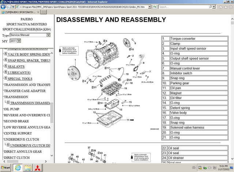This screenshot has height=172, width=234.
Task: Select LOW REVERSE ANNULUS GEAR item
Action: point(27,128)
